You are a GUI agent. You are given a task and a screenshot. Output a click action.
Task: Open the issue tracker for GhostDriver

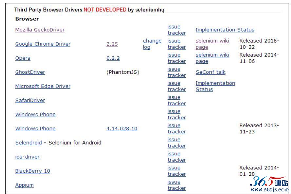coord(177,72)
